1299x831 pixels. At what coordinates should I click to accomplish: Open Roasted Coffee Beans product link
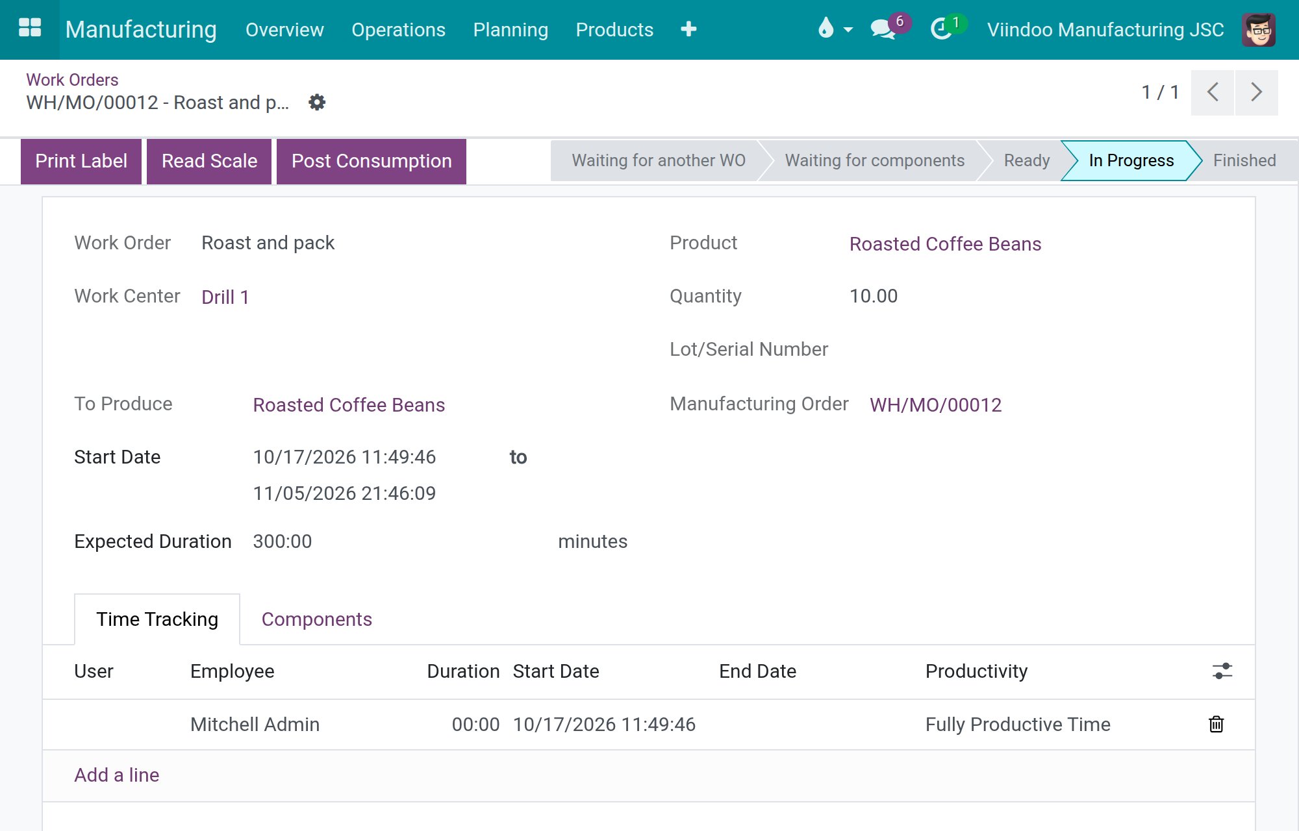[945, 244]
